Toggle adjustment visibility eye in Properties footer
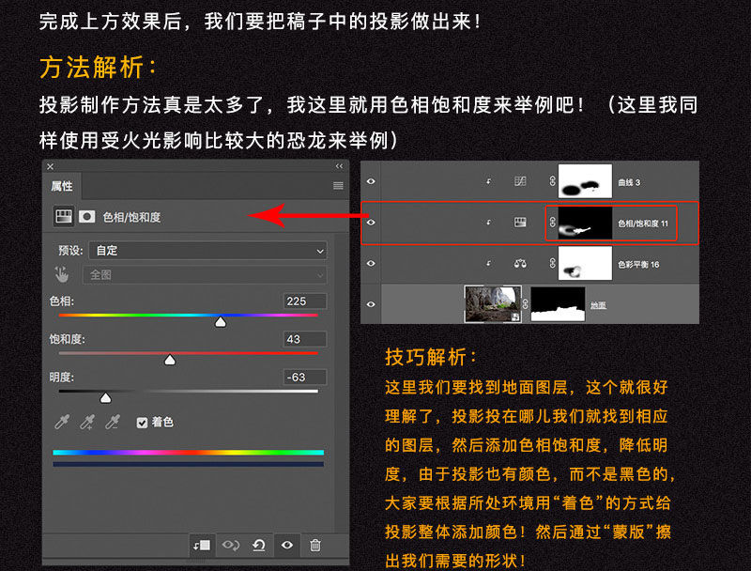This screenshot has width=751, height=571. (x=287, y=545)
